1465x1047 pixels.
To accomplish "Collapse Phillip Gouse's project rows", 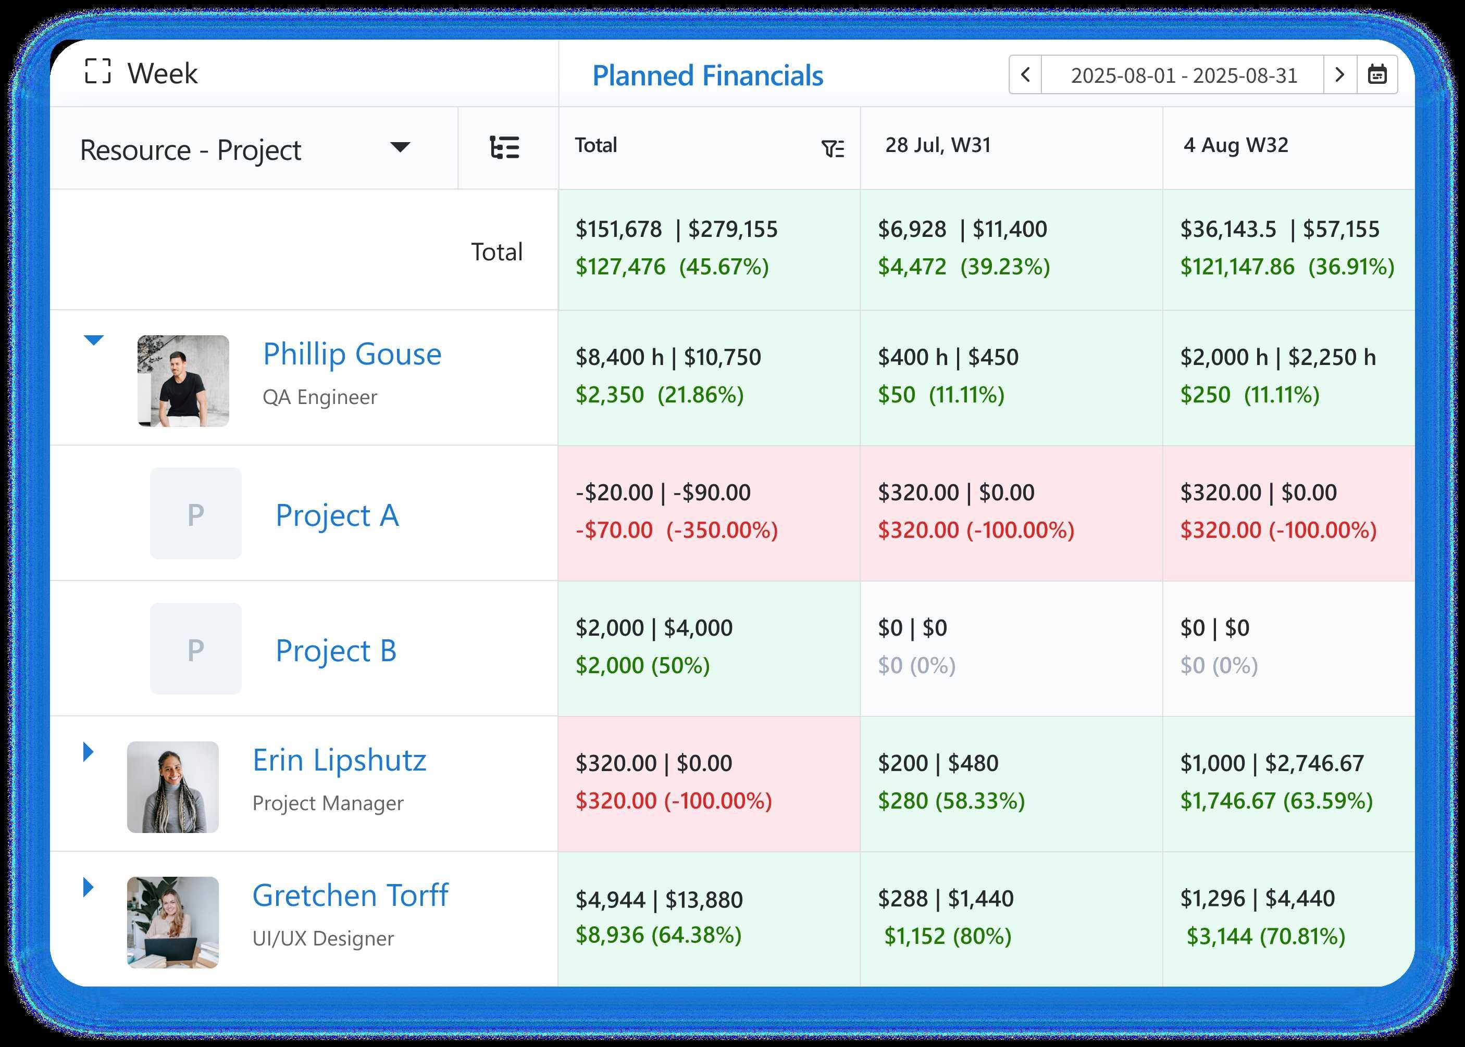I will [94, 340].
